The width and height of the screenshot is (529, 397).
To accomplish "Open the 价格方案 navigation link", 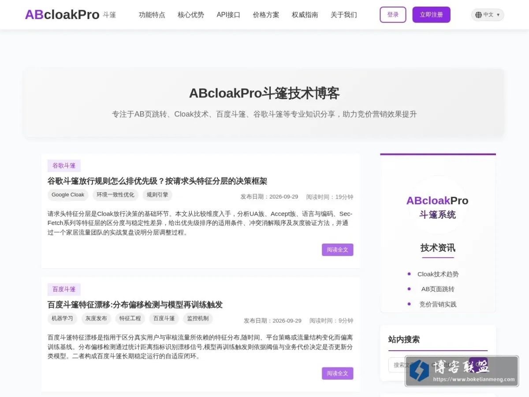I will coord(266,15).
